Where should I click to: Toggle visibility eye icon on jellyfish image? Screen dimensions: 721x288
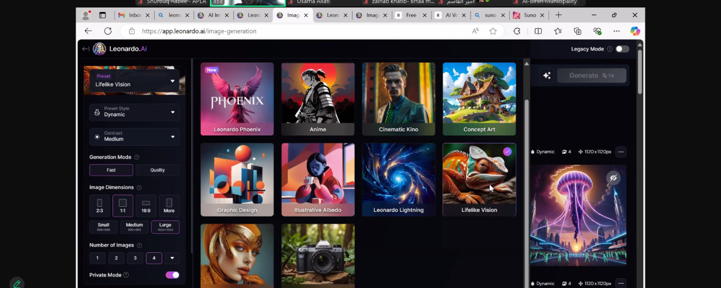[x=613, y=178]
